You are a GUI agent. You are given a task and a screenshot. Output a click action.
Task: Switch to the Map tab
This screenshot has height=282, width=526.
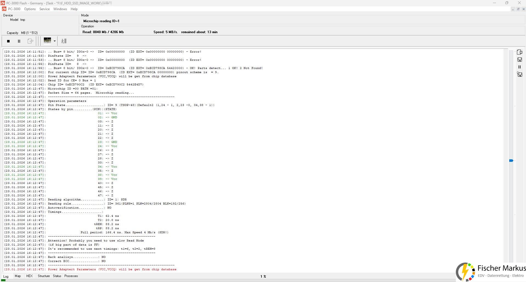[x=18, y=276]
